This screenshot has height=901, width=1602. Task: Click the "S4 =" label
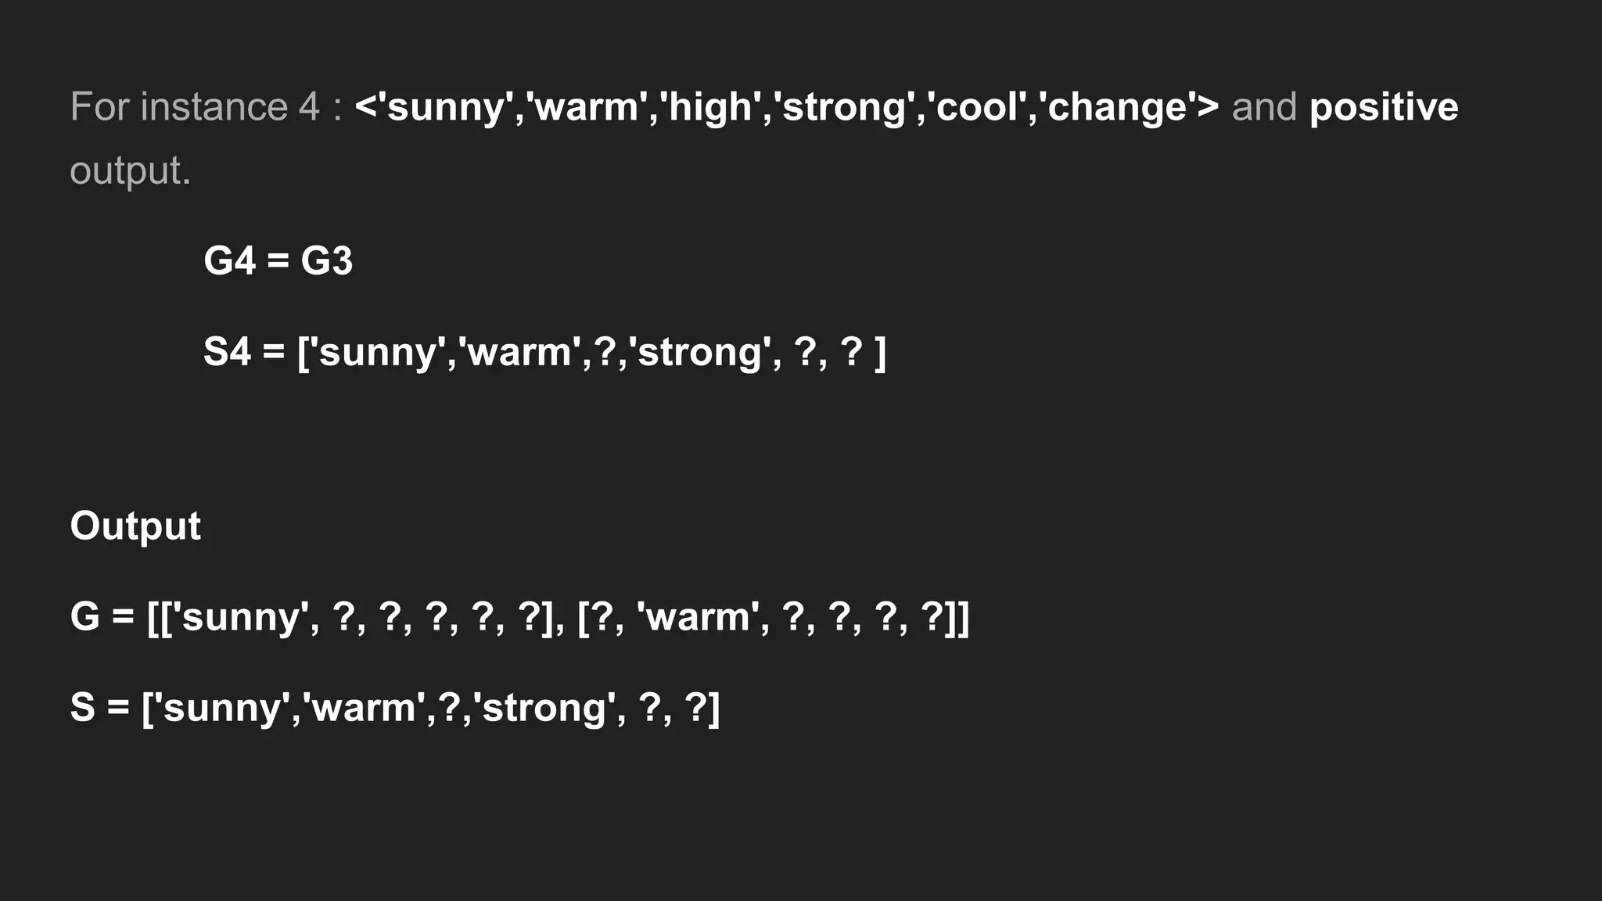(244, 352)
